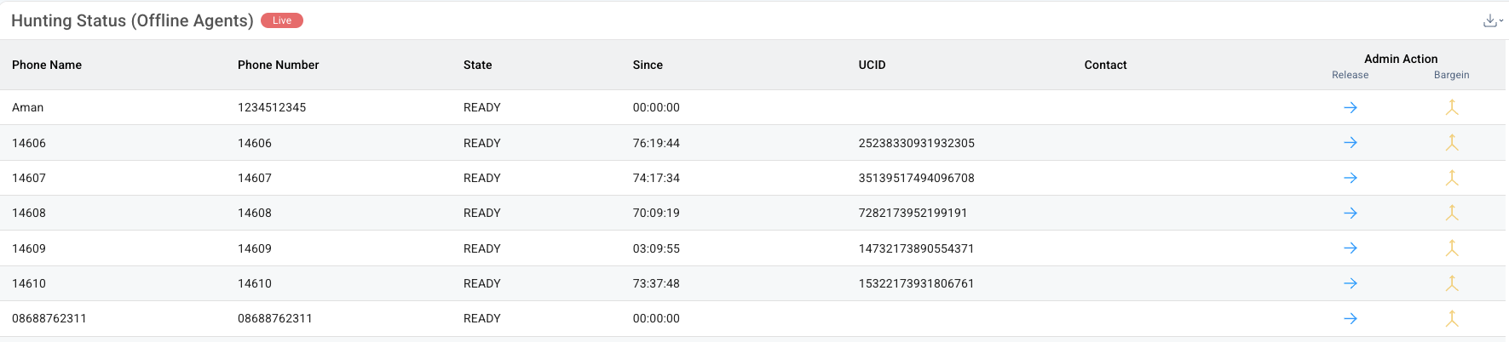
Task: Barge in on phone 08688762311
Action: click(x=1452, y=318)
